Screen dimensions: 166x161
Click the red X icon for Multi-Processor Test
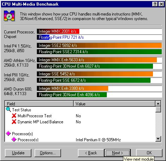(x=14, y=116)
